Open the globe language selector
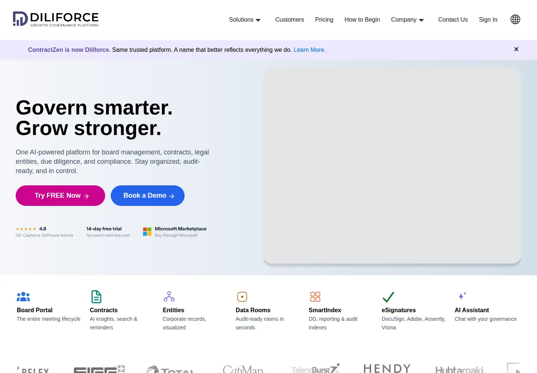The height and width of the screenshot is (373, 537). (x=515, y=19)
